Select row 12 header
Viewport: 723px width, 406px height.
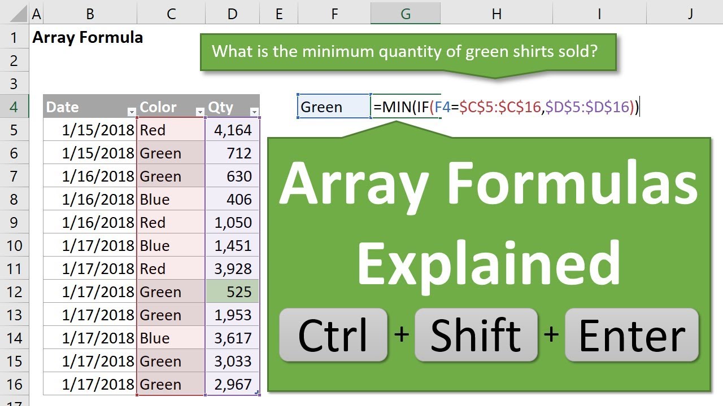(14, 292)
